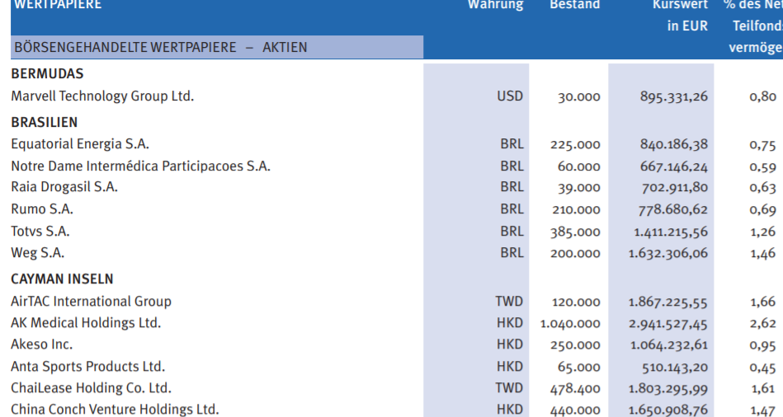Select the Equatorial Energia S.A. row name

[80, 144]
